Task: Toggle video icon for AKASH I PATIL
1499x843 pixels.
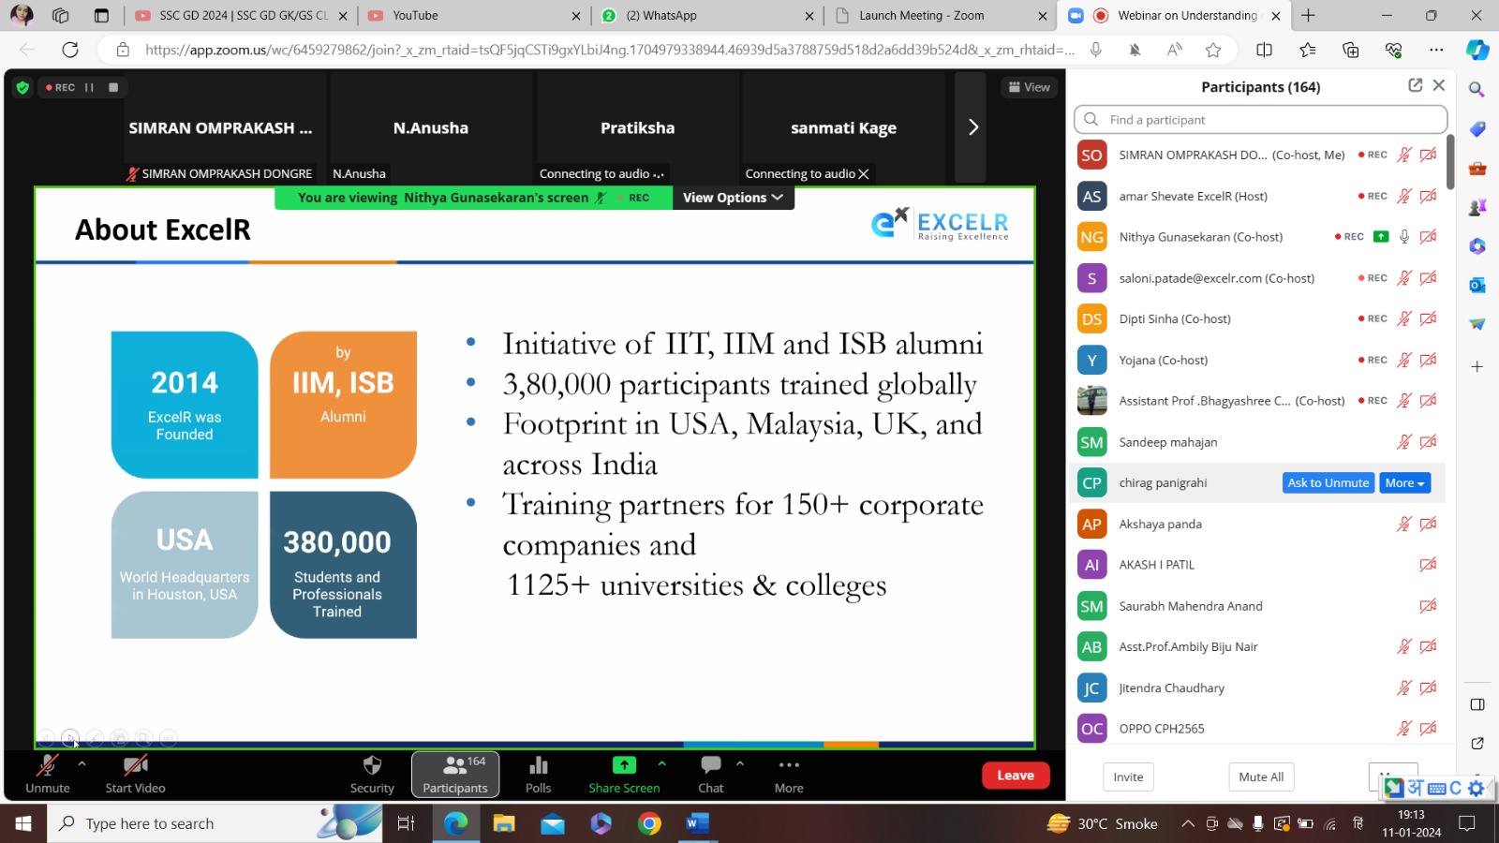Action: (1428, 565)
